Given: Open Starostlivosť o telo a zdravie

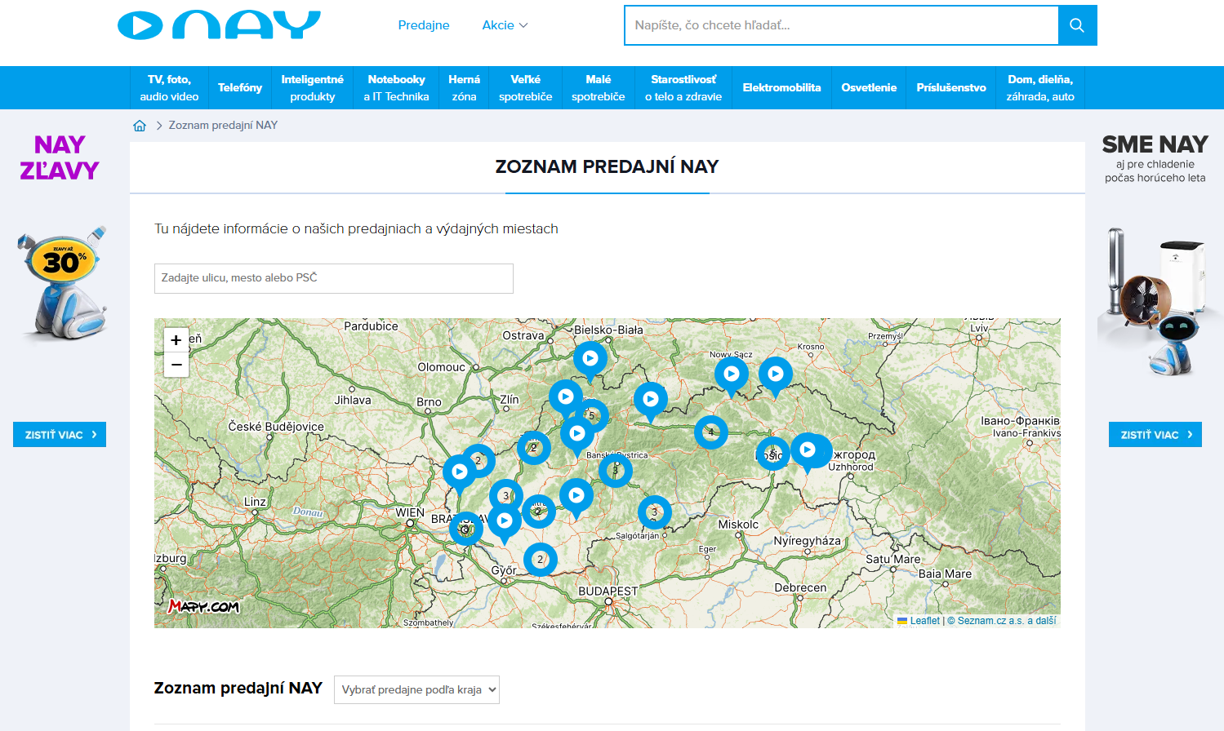Looking at the screenshot, I should (x=683, y=87).
